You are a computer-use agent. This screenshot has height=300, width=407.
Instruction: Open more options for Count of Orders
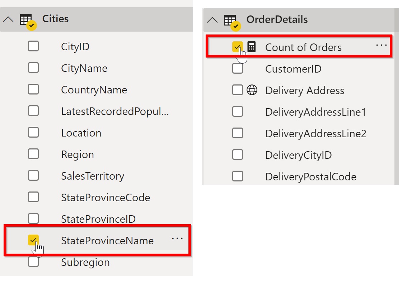pyautogui.click(x=381, y=46)
